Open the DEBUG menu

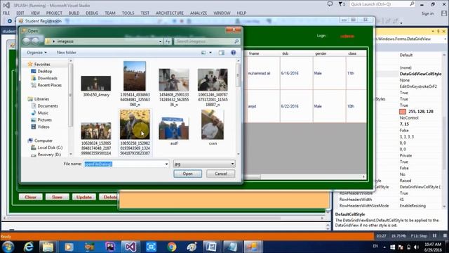pos(92,13)
